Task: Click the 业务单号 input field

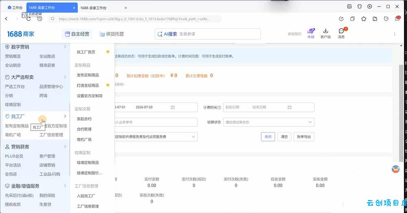Action: [156, 122]
